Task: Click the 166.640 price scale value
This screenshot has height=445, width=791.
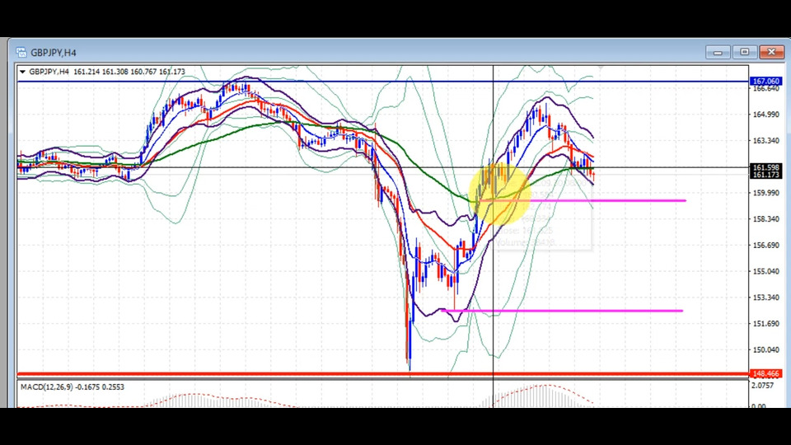Action: (x=765, y=89)
